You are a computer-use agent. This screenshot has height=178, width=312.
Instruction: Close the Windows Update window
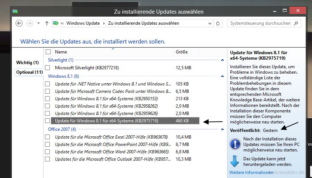coord(298,11)
